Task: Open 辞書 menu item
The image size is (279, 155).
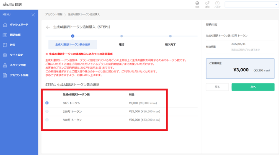Action: coord(13,45)
